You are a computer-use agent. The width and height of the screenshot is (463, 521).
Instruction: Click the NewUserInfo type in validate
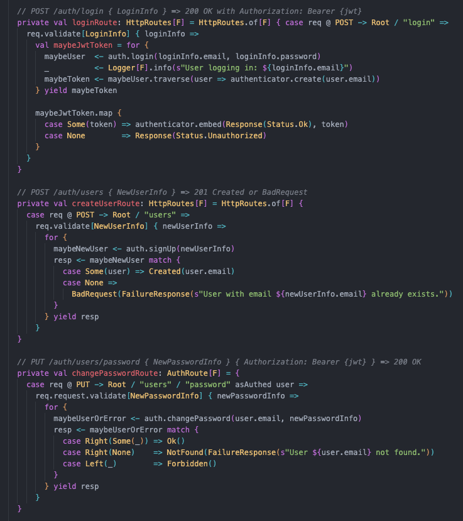point(119,226)
